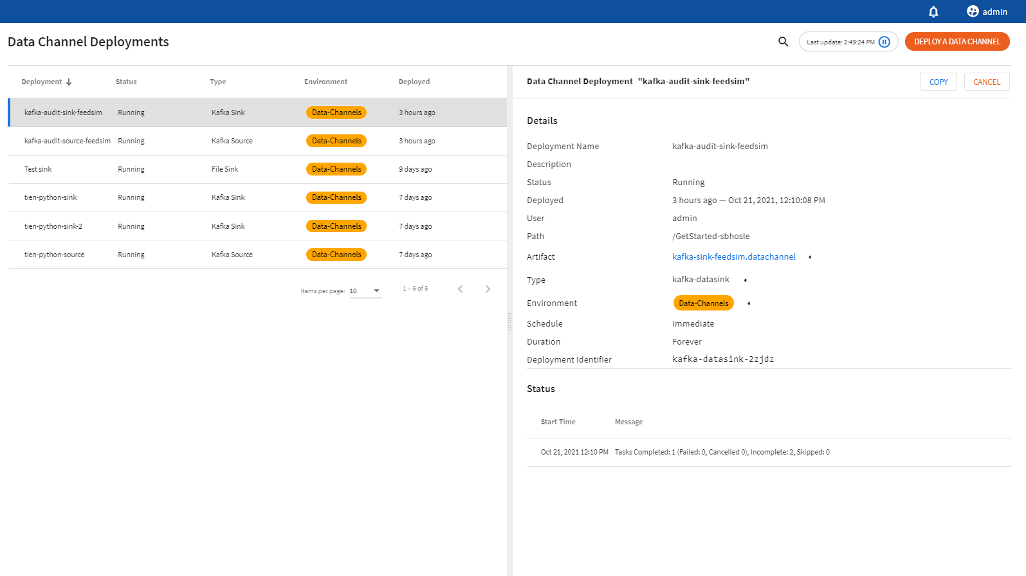This screenshot has height=576, width=1026.
Task: Pause auto-refresh of last update
Action: pyautogui.click(x=884, y=42)
